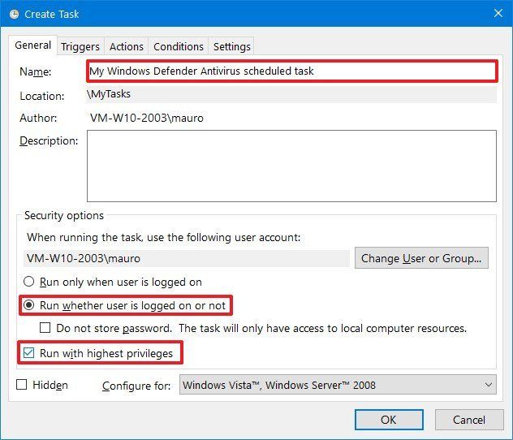Click the Create Task clock icon in title bar
The width and height of the screenshot is (513, 440).
click(x=14, y=14)
